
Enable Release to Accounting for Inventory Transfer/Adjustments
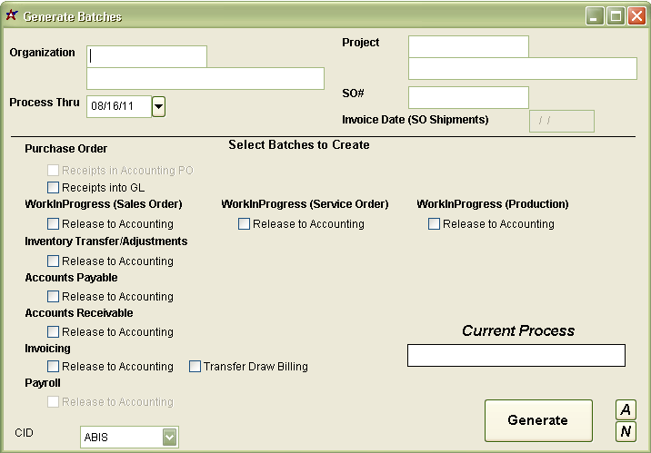(53, 261)
